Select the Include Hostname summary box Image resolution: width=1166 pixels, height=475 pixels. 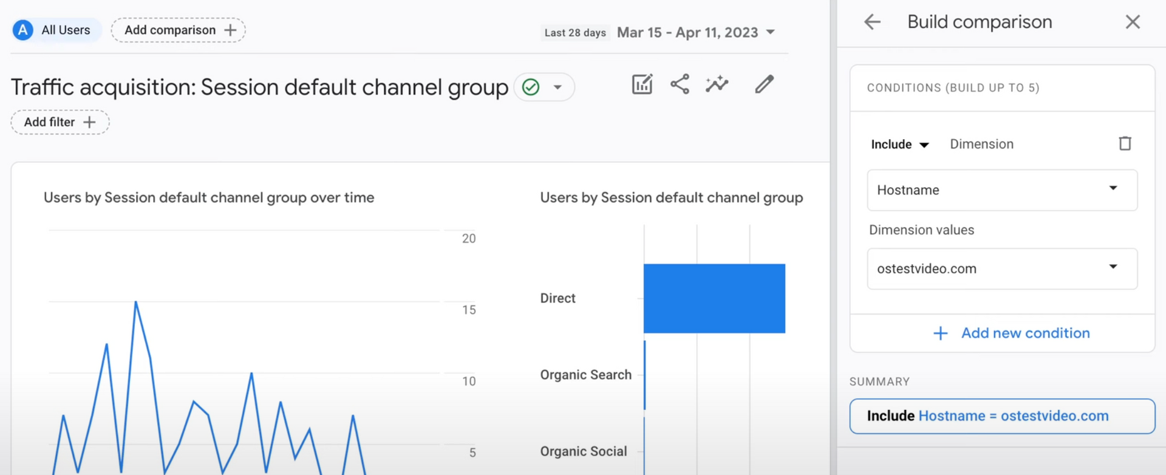(1001, 416)
